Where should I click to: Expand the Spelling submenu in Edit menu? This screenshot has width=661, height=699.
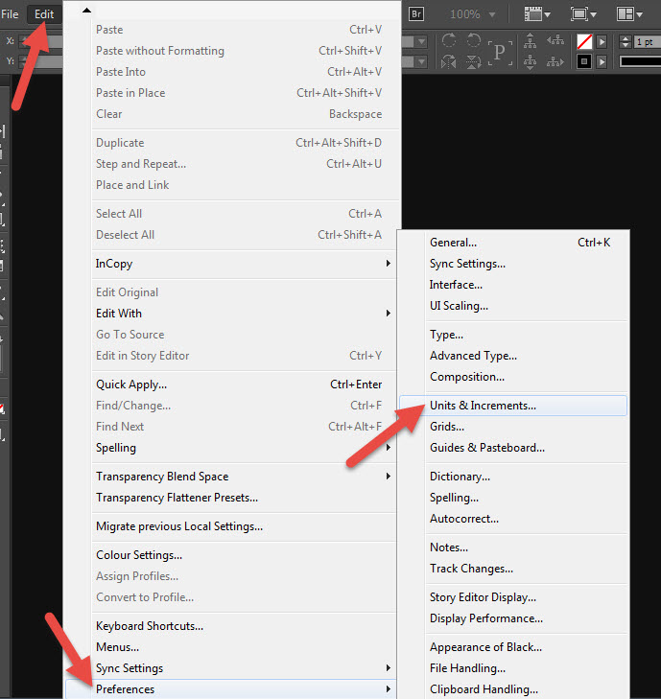click(244, 448)
